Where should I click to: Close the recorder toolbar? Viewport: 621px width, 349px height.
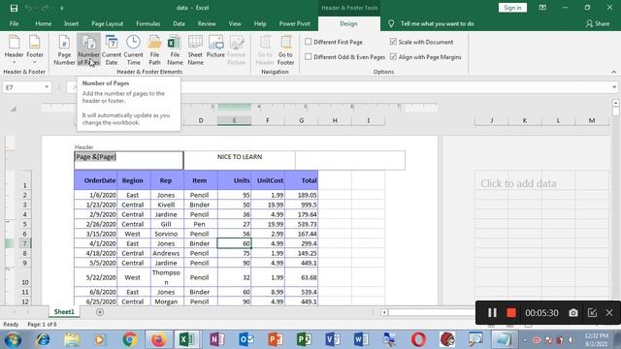[x=609, y=312]
